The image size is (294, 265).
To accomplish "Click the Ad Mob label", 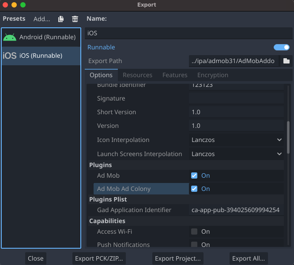I will click(108, 175).
